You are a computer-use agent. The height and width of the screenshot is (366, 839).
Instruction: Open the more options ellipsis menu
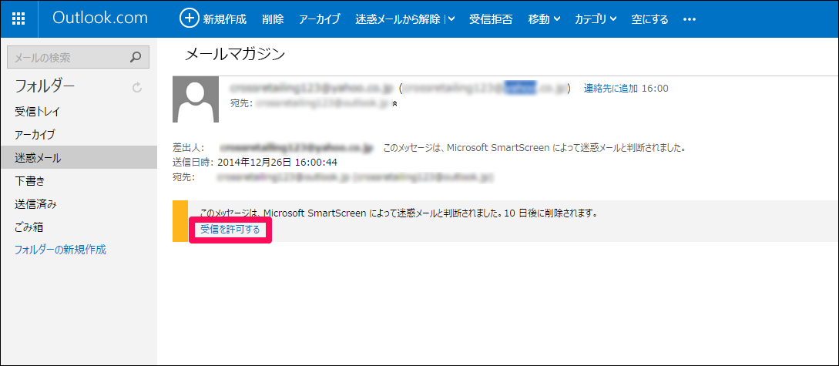(689, 19)
